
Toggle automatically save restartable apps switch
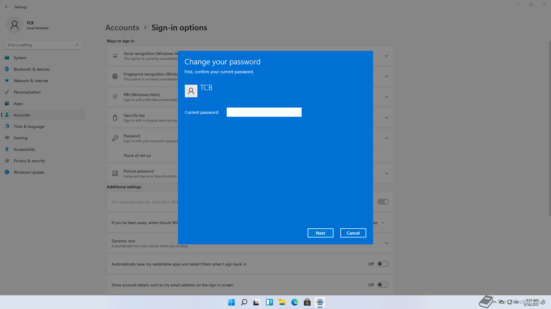pos(383,264)
